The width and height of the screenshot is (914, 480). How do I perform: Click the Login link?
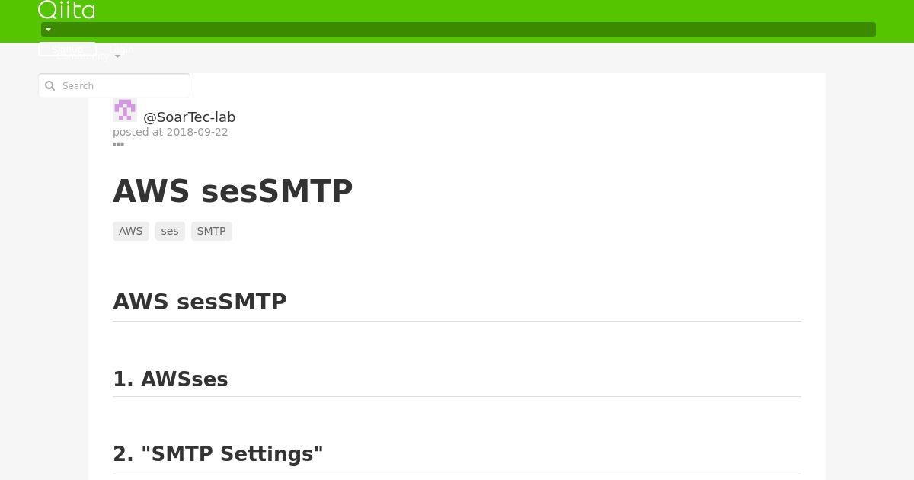click(x=121, y=49)
